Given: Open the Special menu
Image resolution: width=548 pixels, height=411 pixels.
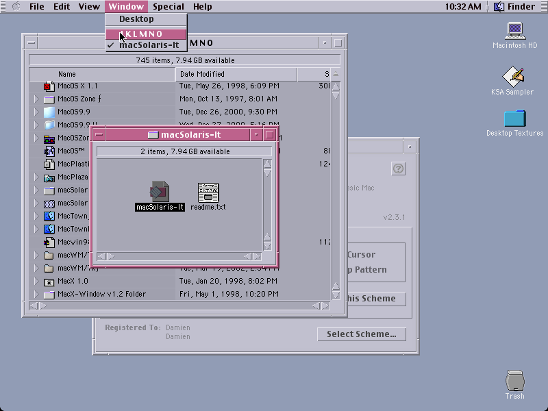Looking at the screenshot, I should (168, 6).
